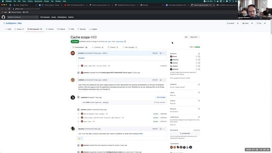
Task: Open options menu on ekcasey's comment
Action: 164,129
